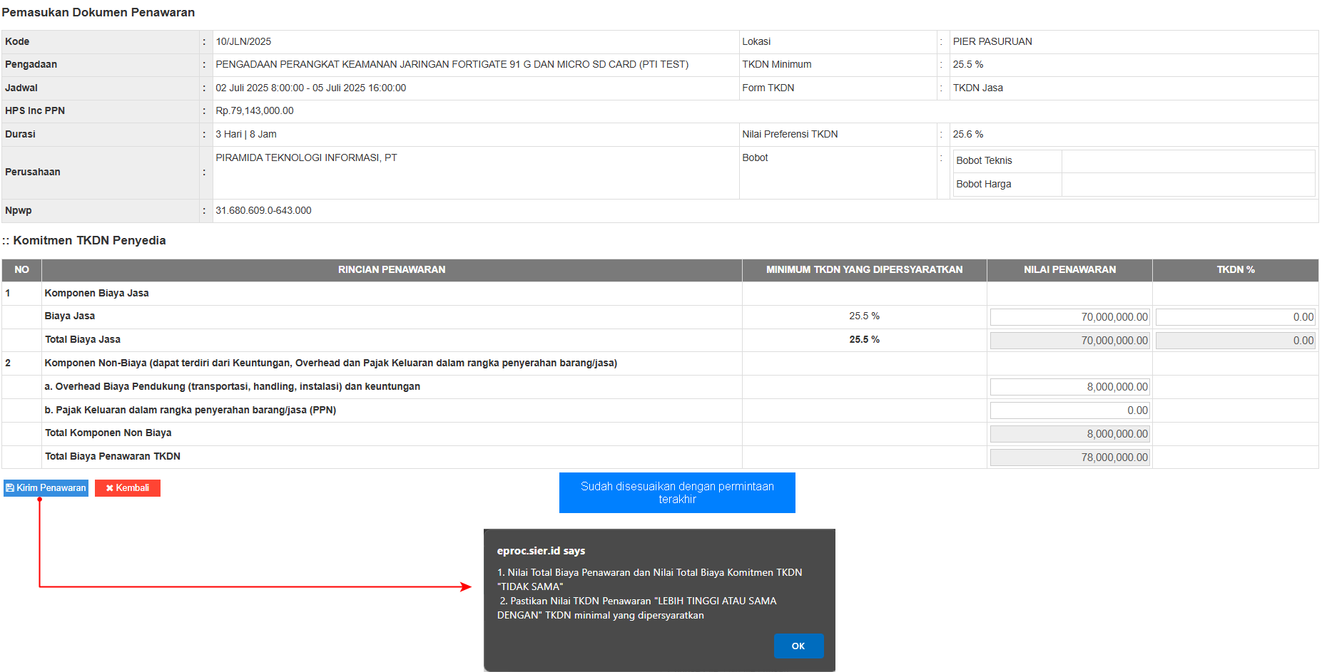Screen dimensions: 1322x672
Task: Select the Total Biaya Jasa nilai penawaran field
Action: pos(1069,341)
